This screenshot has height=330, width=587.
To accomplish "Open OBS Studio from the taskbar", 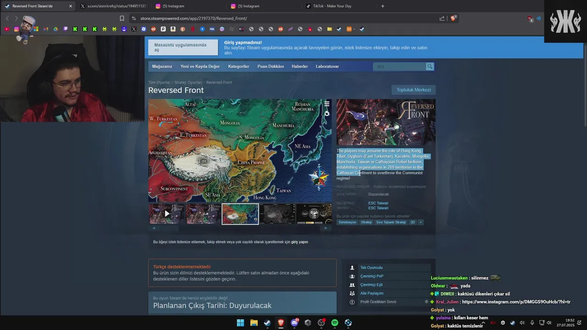I will 321,323.
